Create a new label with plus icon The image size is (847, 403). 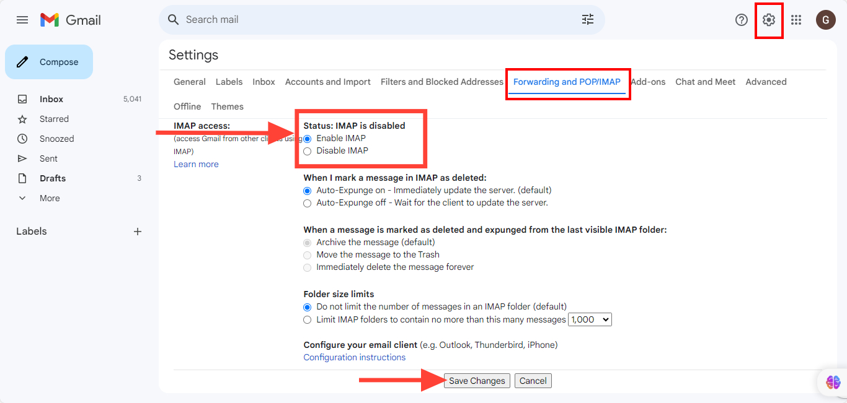(138, 232)
